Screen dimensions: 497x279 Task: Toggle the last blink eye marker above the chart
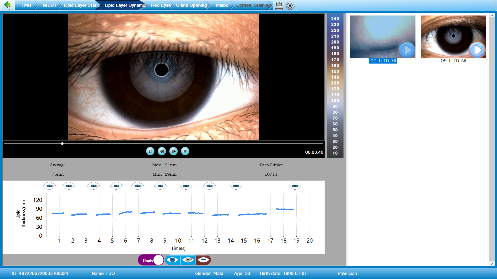coord(295,185)
